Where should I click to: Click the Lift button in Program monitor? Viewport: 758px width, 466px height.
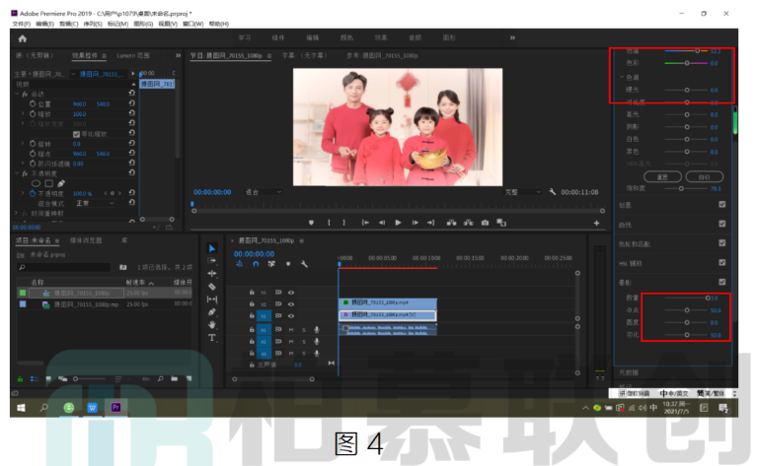click(x=451, y=223)
